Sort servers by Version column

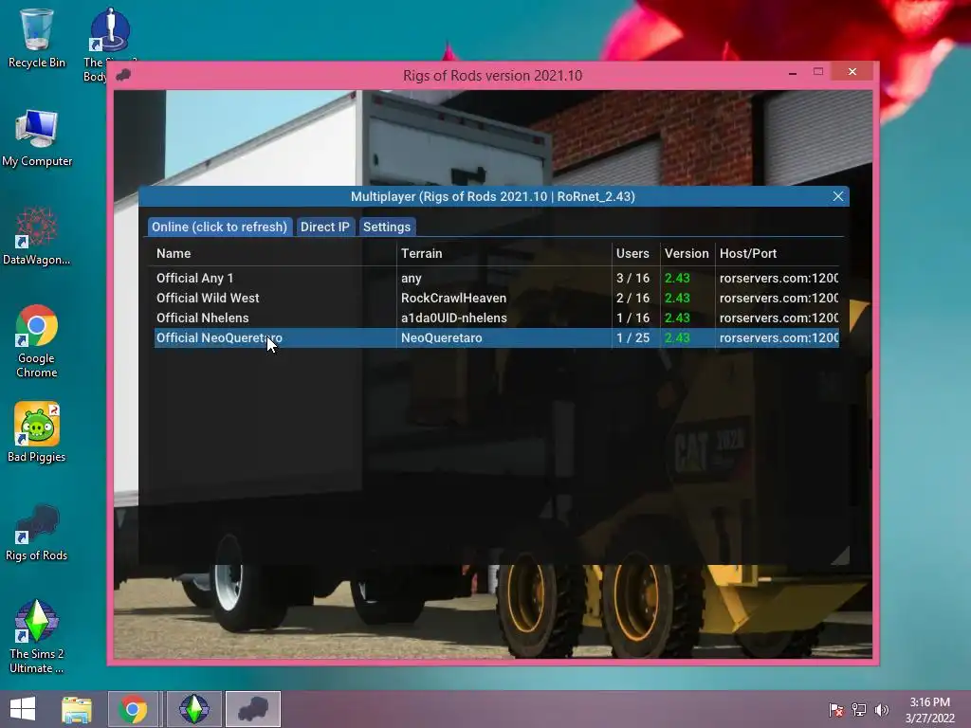tap(687, 253)
